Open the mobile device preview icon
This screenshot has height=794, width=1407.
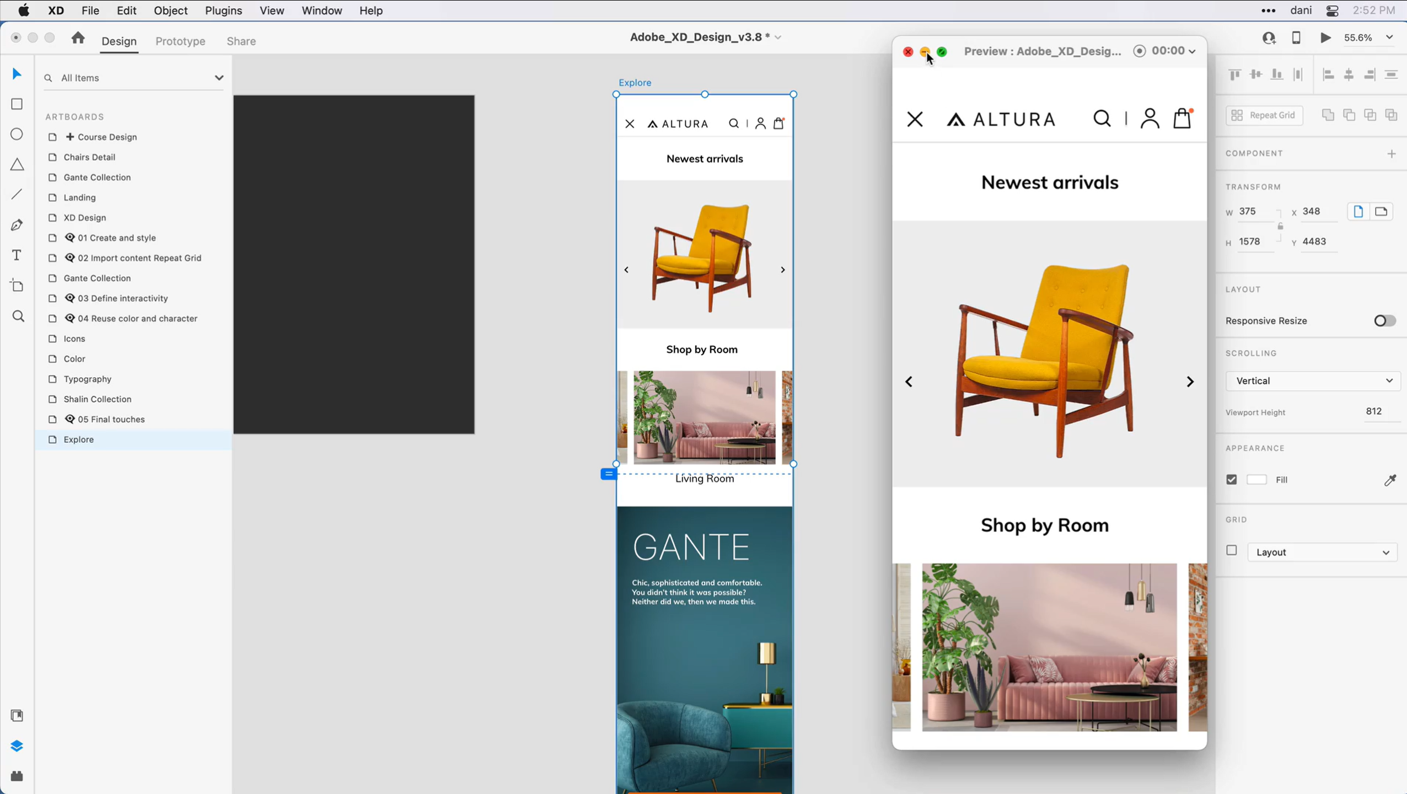point(1296,37)
